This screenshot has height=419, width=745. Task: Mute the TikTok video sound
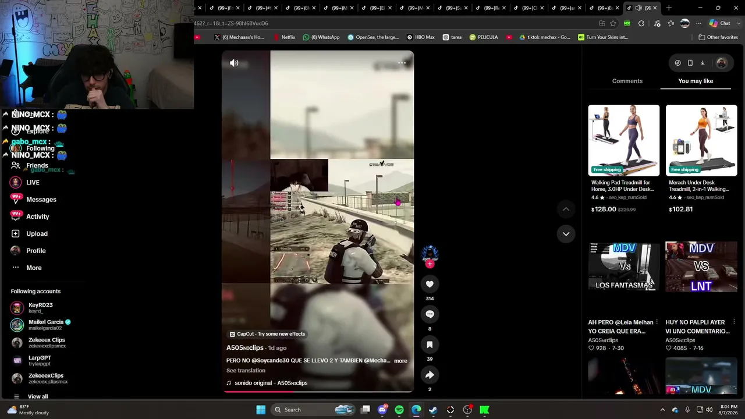[234, 63]
